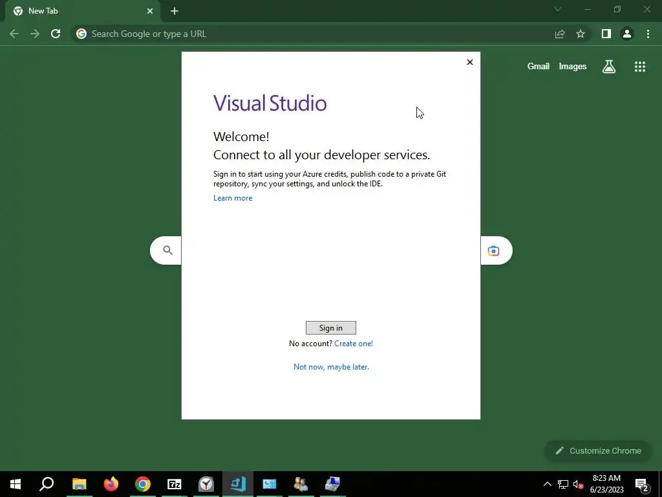
Task: Open File Explorer from taskbar
Action: pyautogui.click(x=79, y=484)
